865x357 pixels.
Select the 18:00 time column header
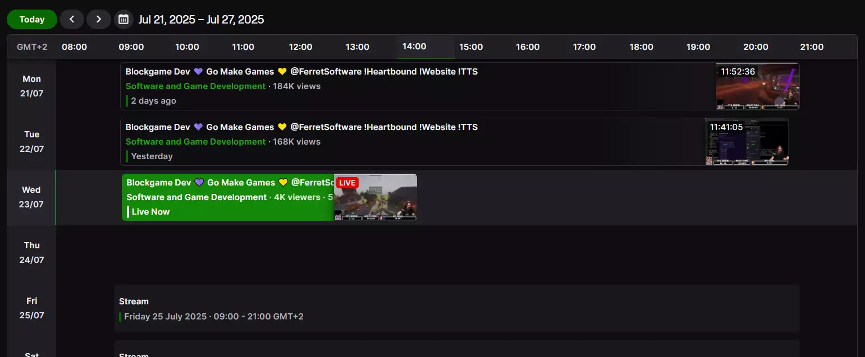(641, 47)
